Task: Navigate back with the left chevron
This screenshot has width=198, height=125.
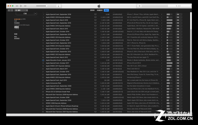Action: [x=9, y=10]
